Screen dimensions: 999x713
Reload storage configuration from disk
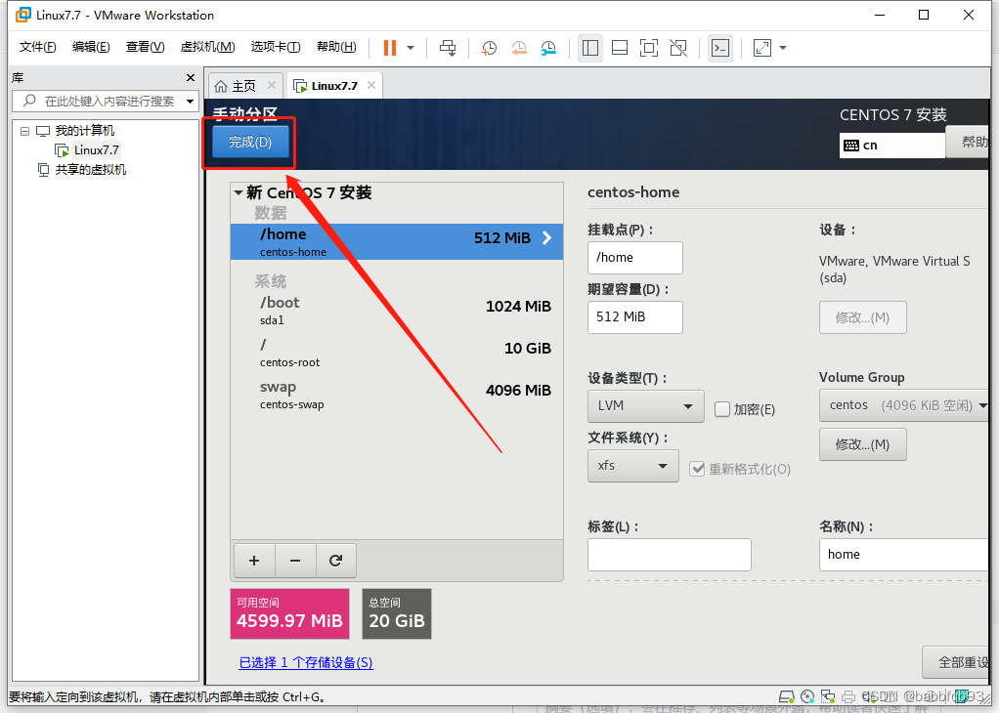(x=335, y=561)
